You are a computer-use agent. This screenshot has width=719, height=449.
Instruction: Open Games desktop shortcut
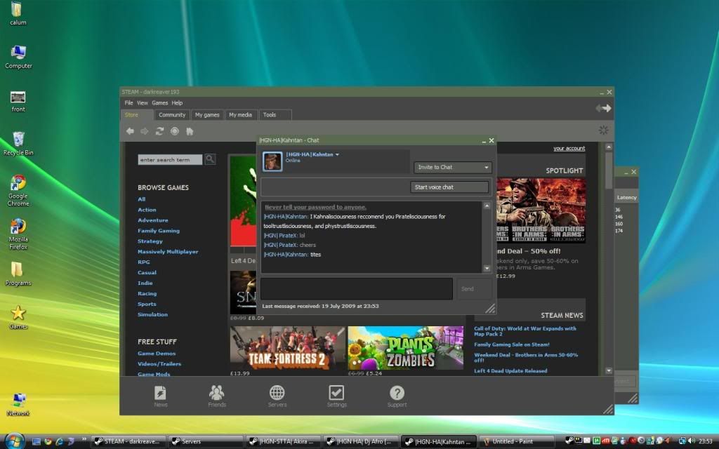18,317
